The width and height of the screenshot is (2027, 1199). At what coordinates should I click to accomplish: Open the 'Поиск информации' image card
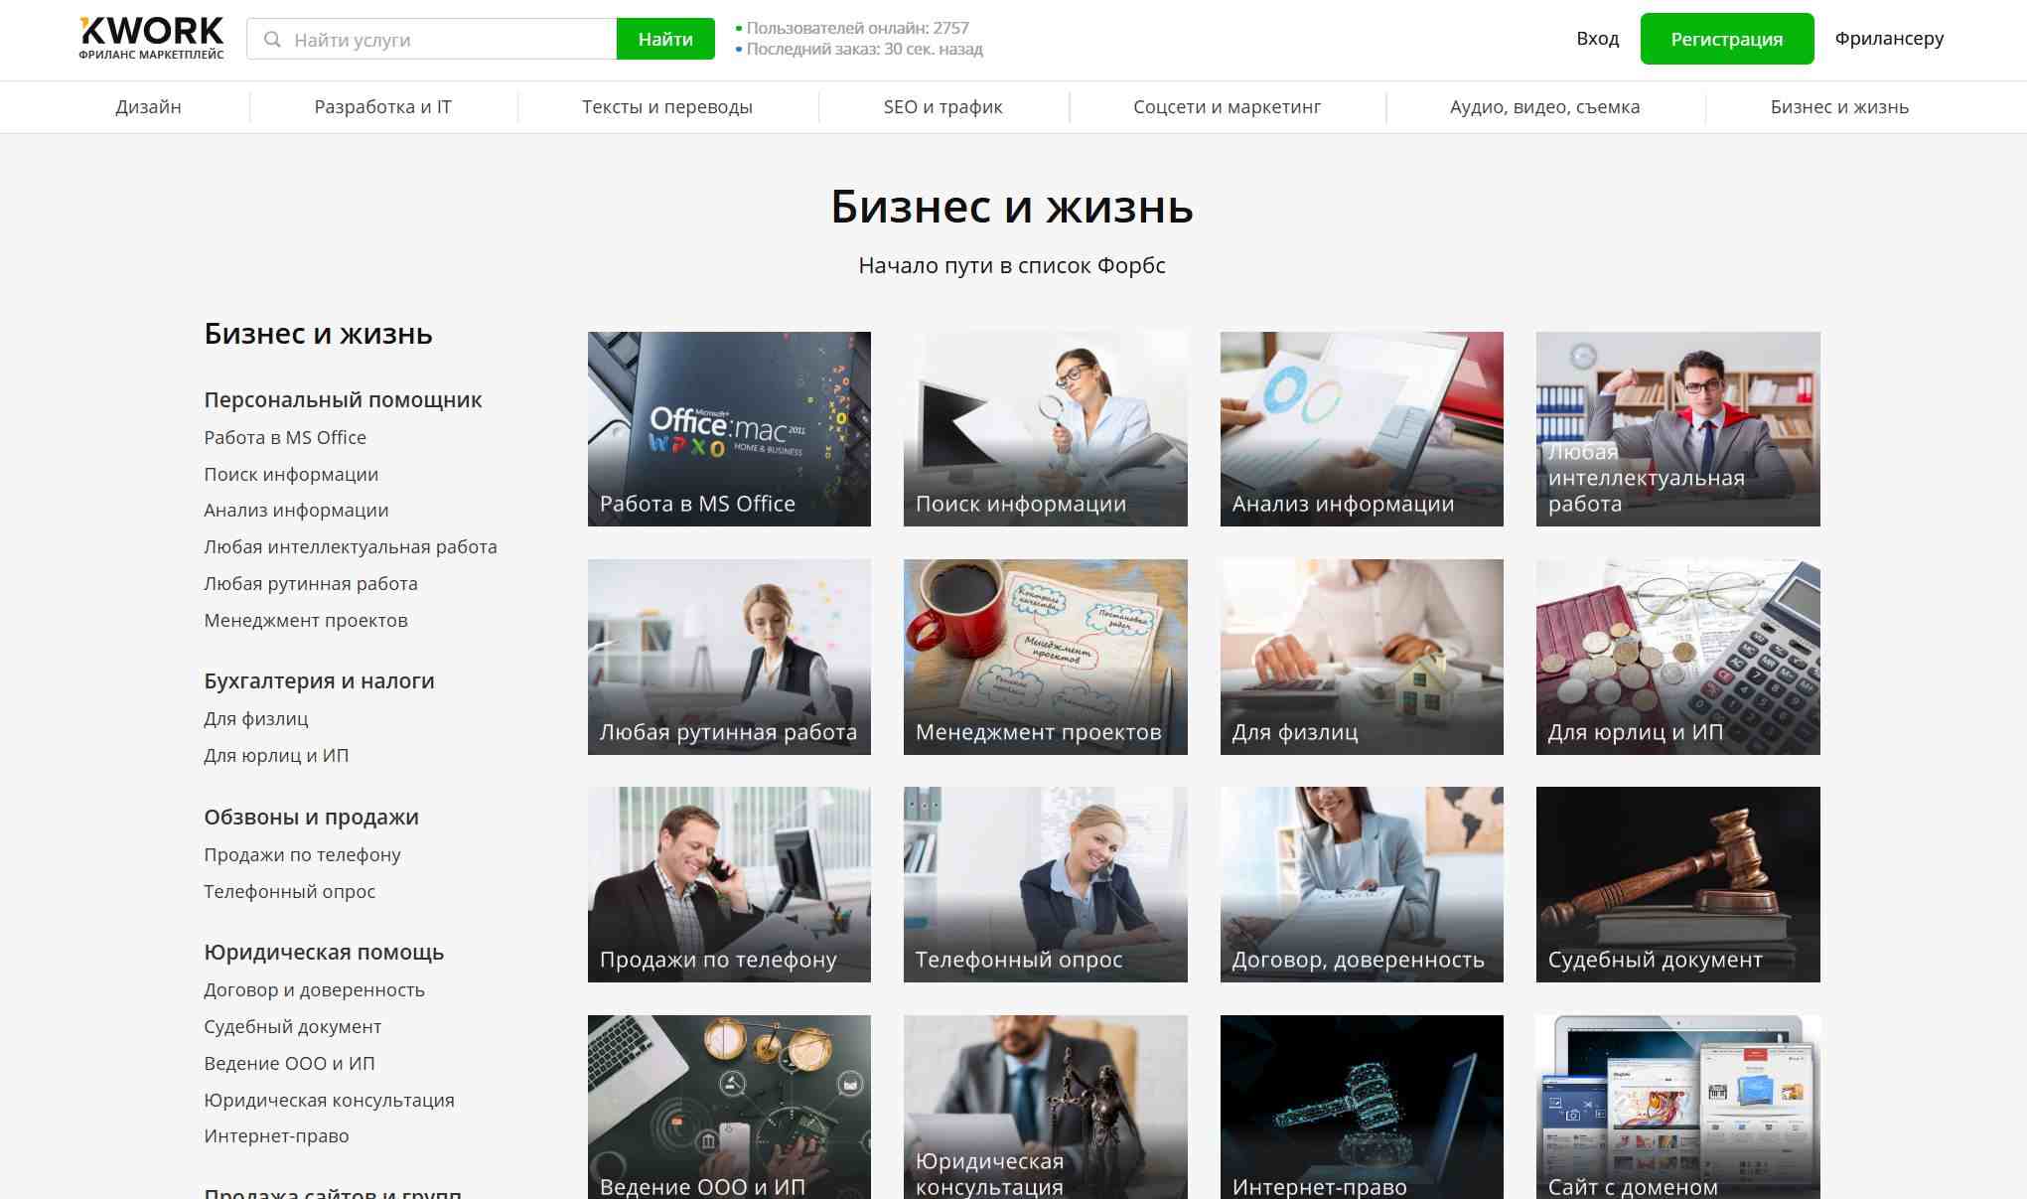(1045, 429)
